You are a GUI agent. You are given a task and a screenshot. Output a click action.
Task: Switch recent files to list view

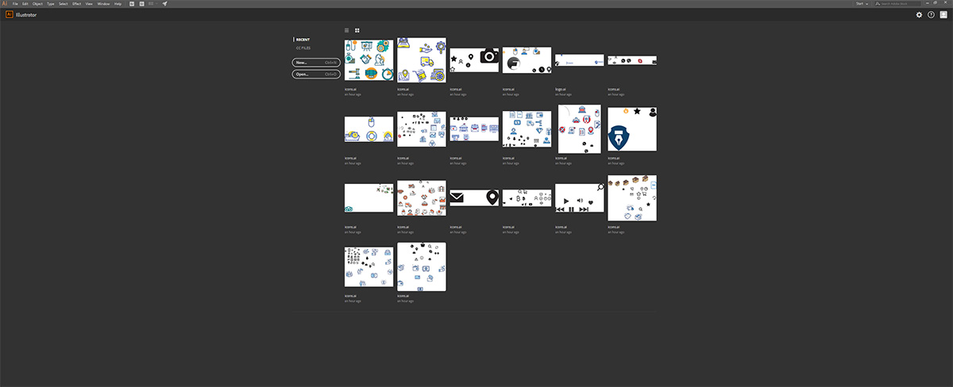tap(347, 30)
